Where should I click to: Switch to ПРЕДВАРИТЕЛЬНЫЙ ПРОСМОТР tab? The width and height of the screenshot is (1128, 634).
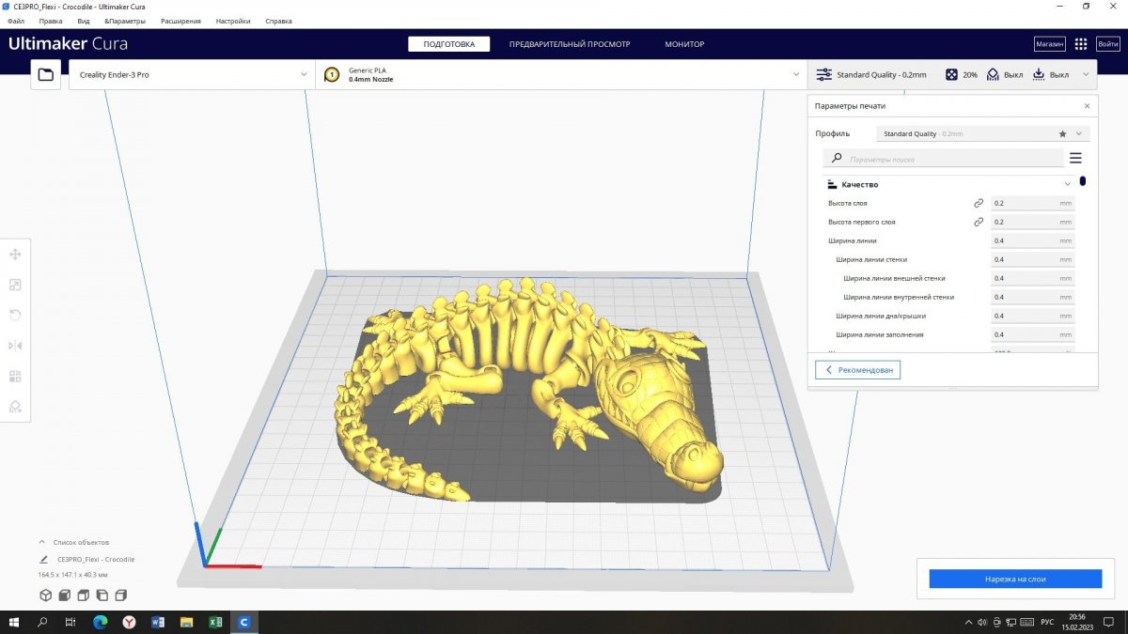[570, 44]
